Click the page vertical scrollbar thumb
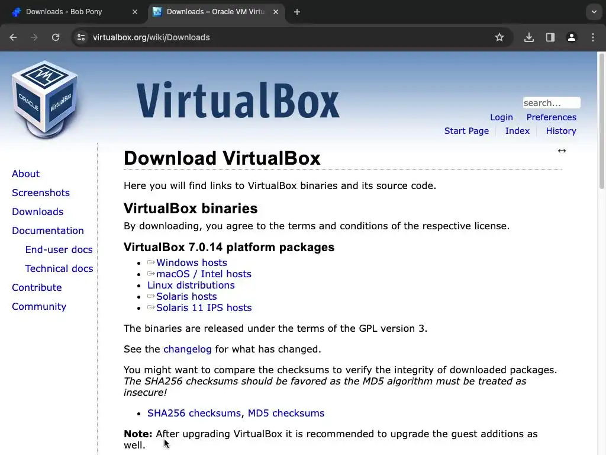The width and height of the screenshot is (606, 455). tap(602, 121)
